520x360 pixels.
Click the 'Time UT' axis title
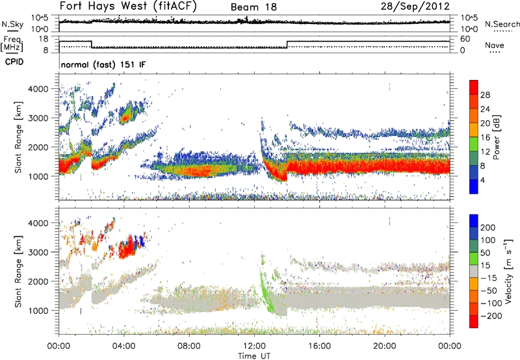254,356
